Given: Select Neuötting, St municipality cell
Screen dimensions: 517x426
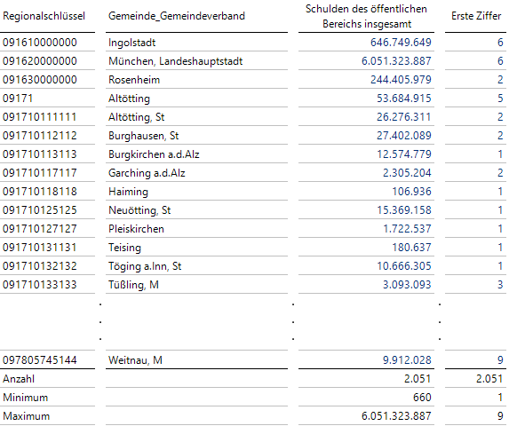Looking at the screenshot, I should [139, 210].
